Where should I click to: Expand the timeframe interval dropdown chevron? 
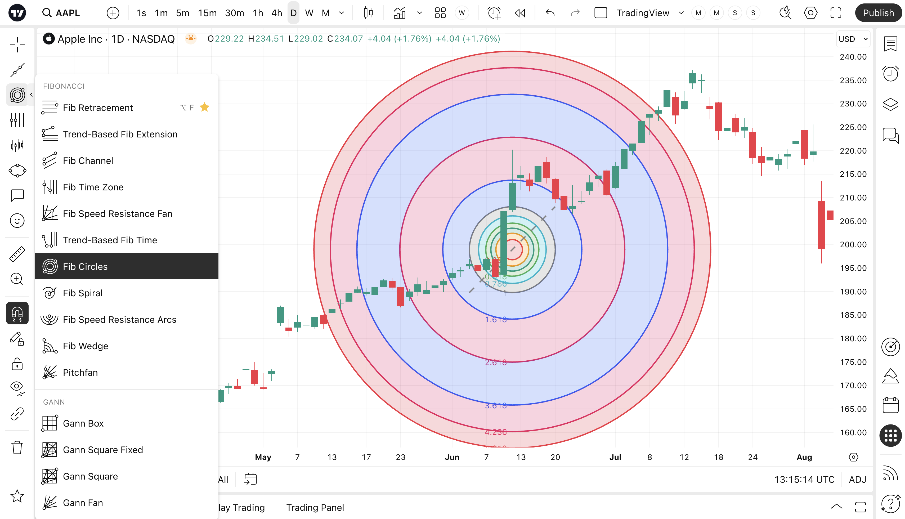[x=342, y=13]
